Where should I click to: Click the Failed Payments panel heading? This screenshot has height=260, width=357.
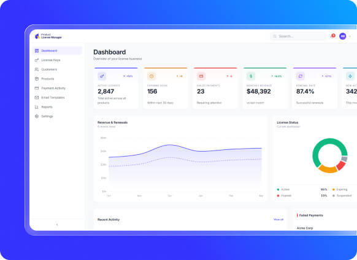311,215
